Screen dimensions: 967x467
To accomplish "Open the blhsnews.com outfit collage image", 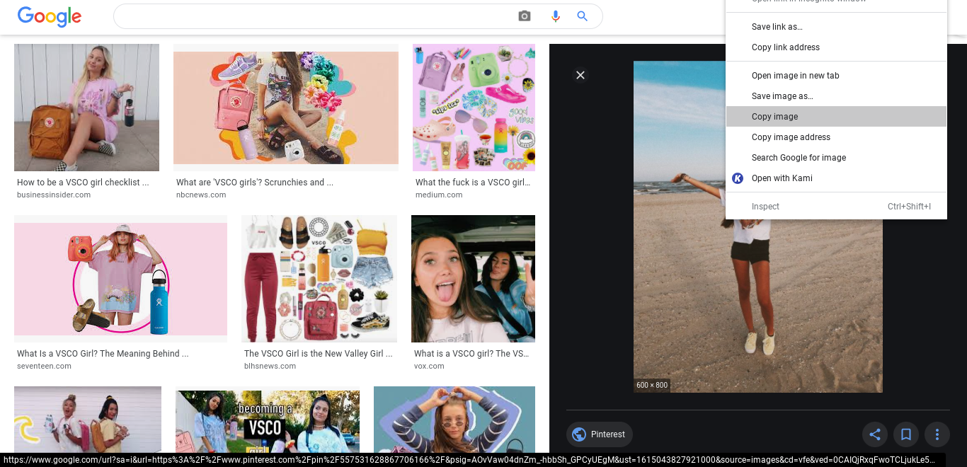I will pos(319,279).
